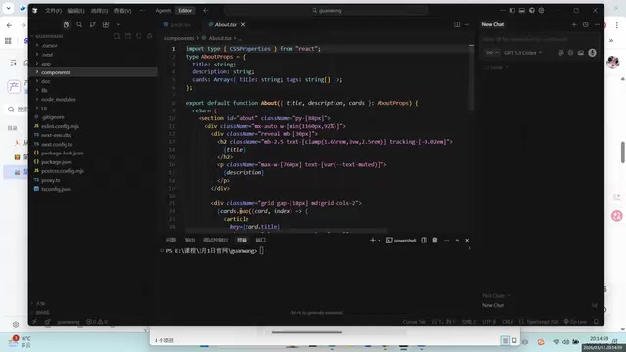Expand the node_modules folder
Screen dimensions: 626x352
click(x=94, y=99)
